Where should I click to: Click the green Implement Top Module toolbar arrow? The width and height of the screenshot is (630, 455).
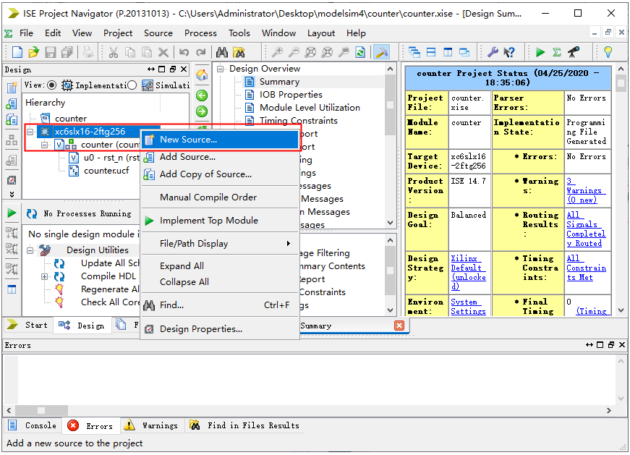(540, 52)
